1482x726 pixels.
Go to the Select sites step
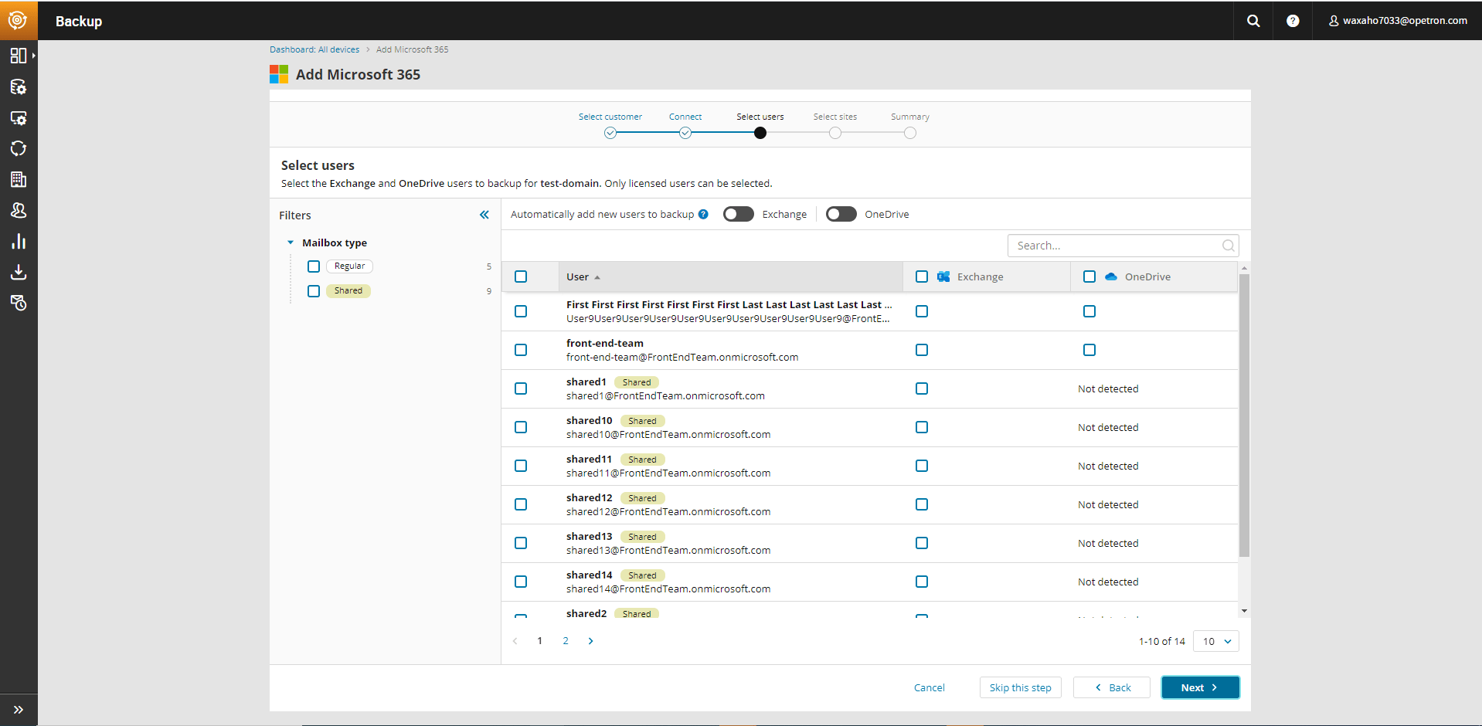click(x=835, y=125)
